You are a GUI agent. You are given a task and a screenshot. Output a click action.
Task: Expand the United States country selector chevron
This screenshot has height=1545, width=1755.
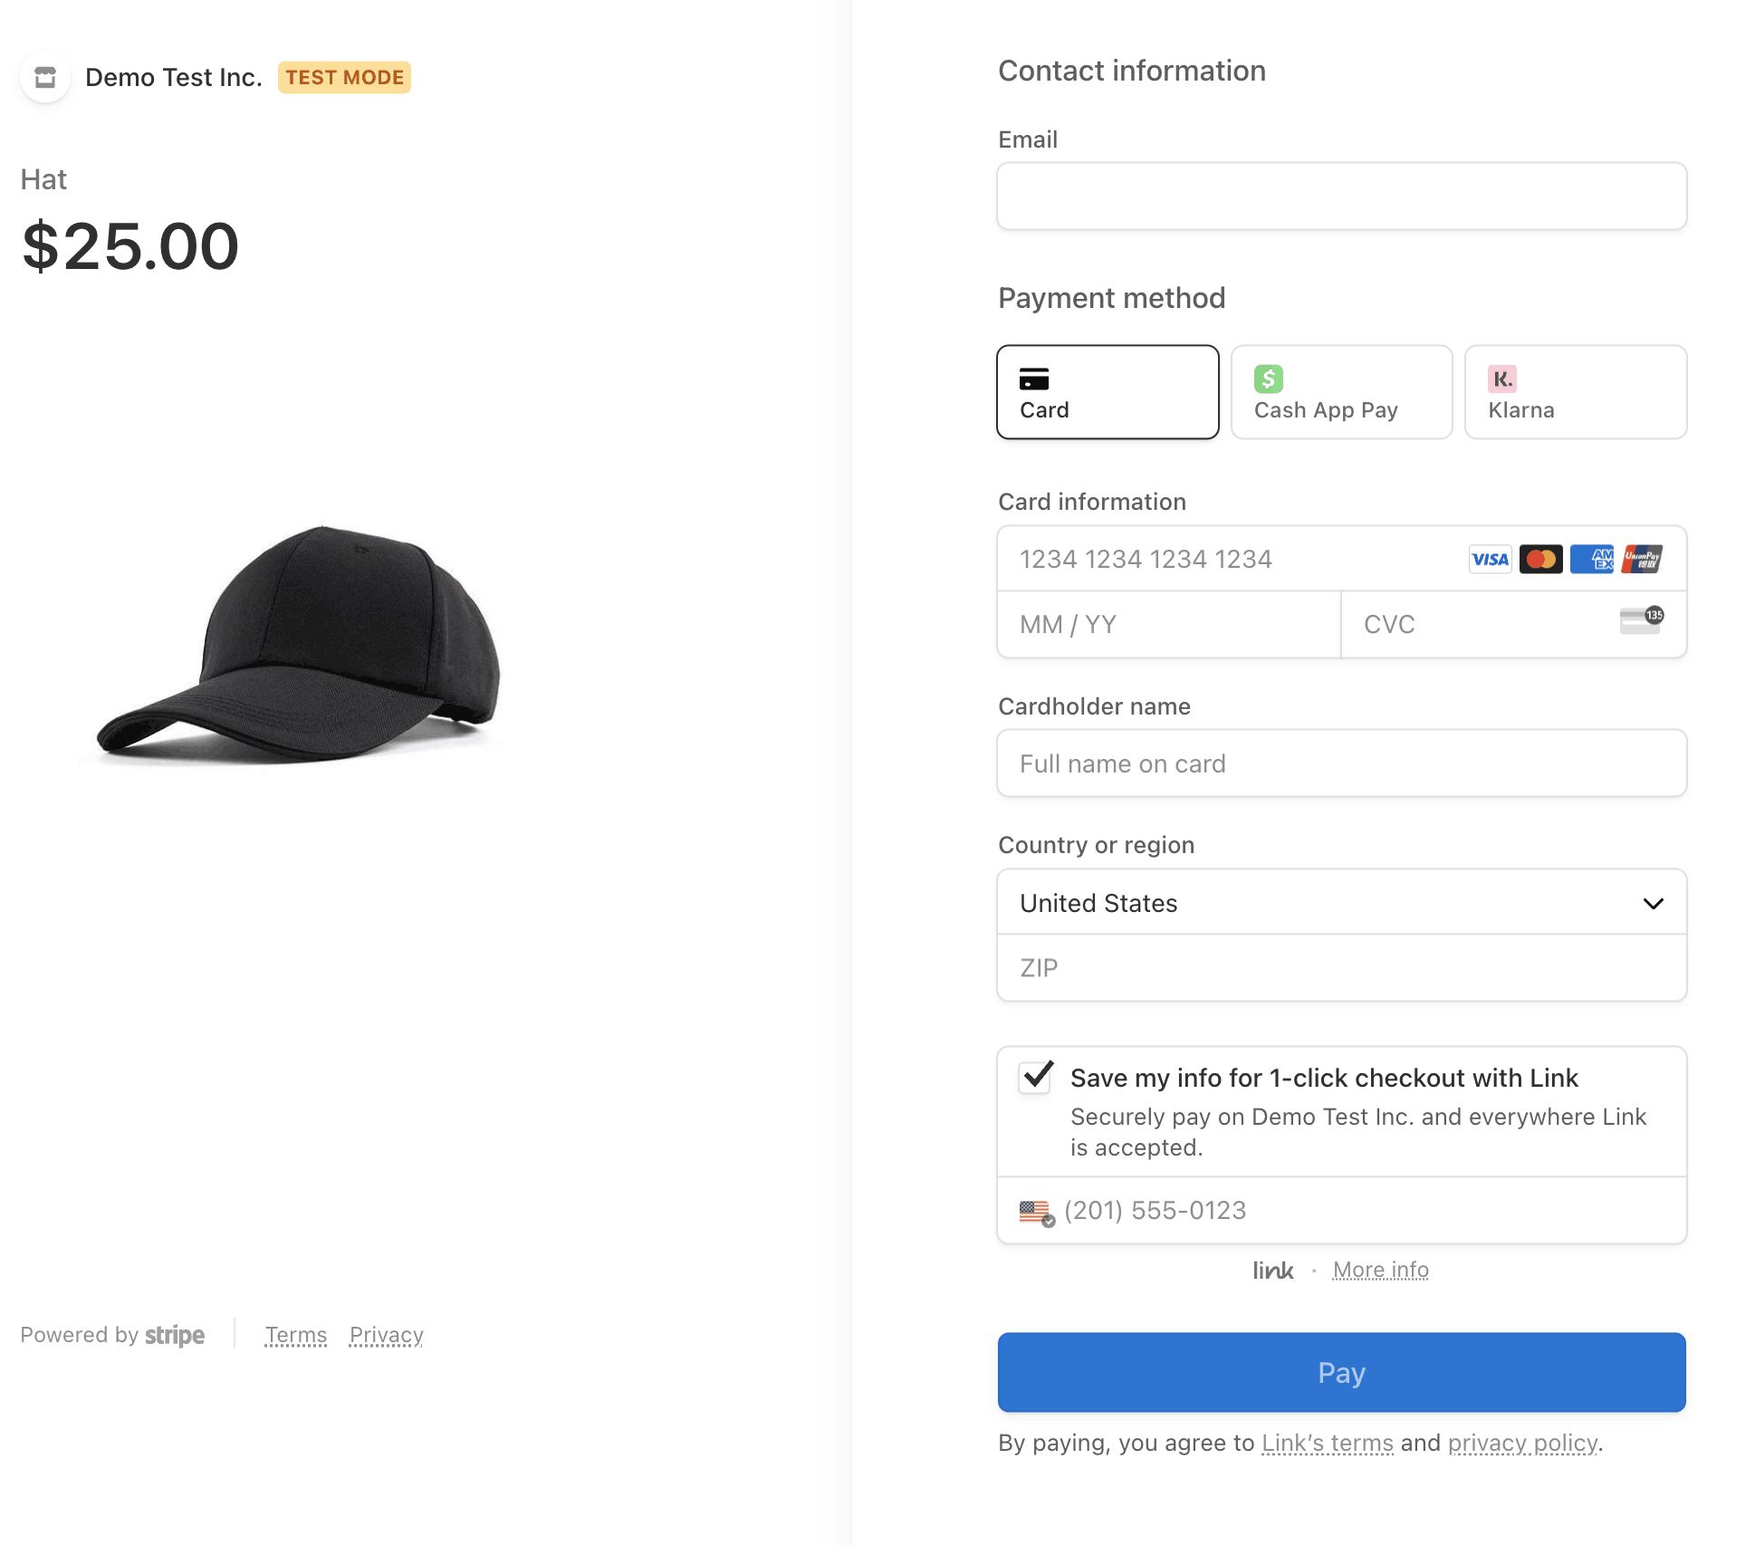pos(1653,903)
